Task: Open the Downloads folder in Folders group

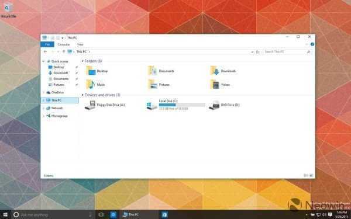Action: coord(223,71)
